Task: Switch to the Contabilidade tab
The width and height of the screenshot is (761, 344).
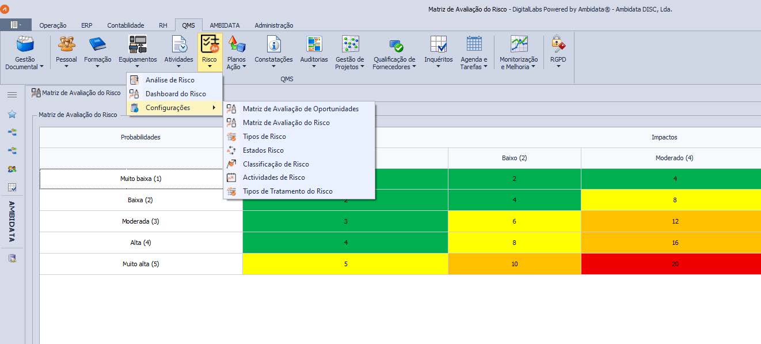Action: (125, 25)
